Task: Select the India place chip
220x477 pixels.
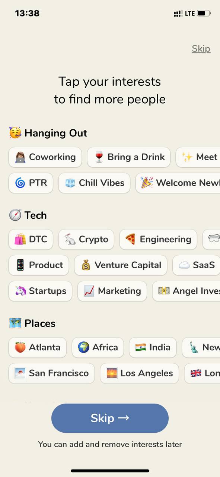Action: tap(153, 347)
